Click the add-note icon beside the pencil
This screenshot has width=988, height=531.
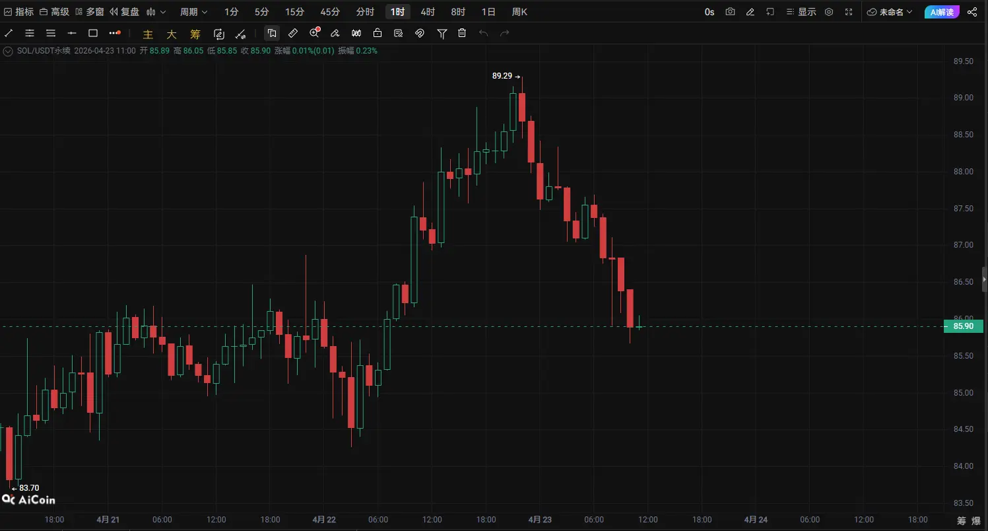[770, 12]
